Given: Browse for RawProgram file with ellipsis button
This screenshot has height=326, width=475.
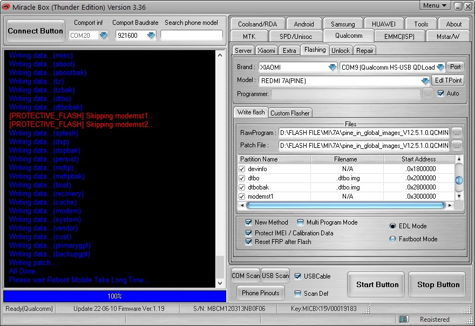Looking at the screenshot, I should 457,132.
